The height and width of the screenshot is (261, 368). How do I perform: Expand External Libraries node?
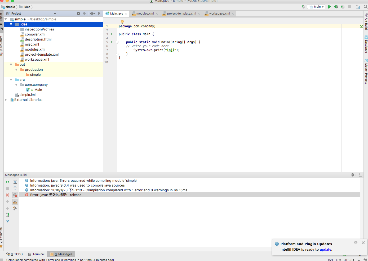click(x=6, y=100)
